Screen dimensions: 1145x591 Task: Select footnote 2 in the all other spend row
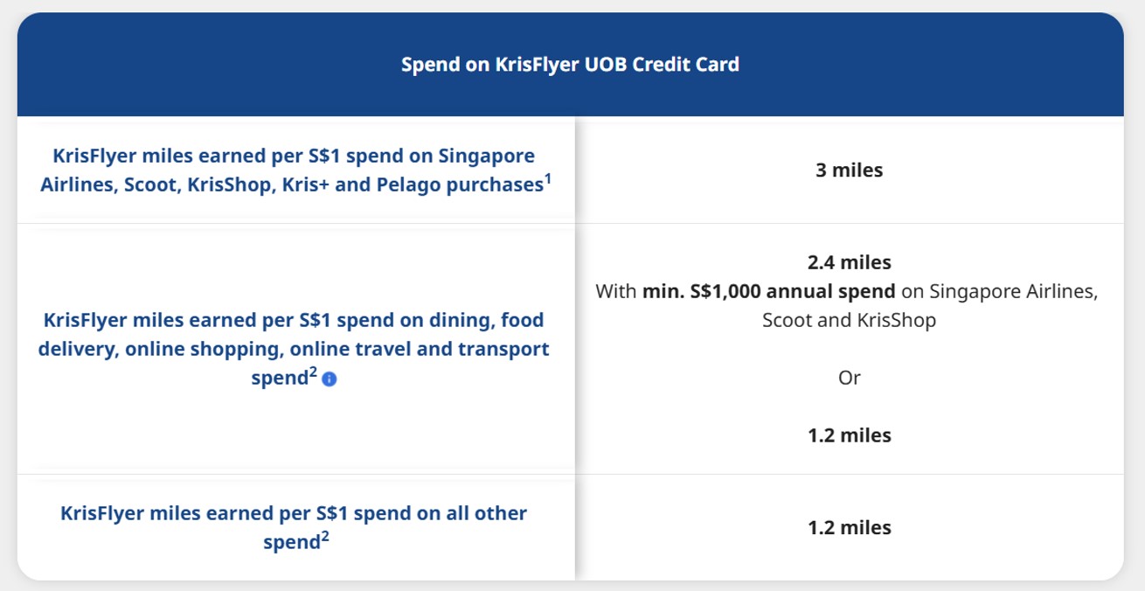pyautogui.click(x=324, y=535)
